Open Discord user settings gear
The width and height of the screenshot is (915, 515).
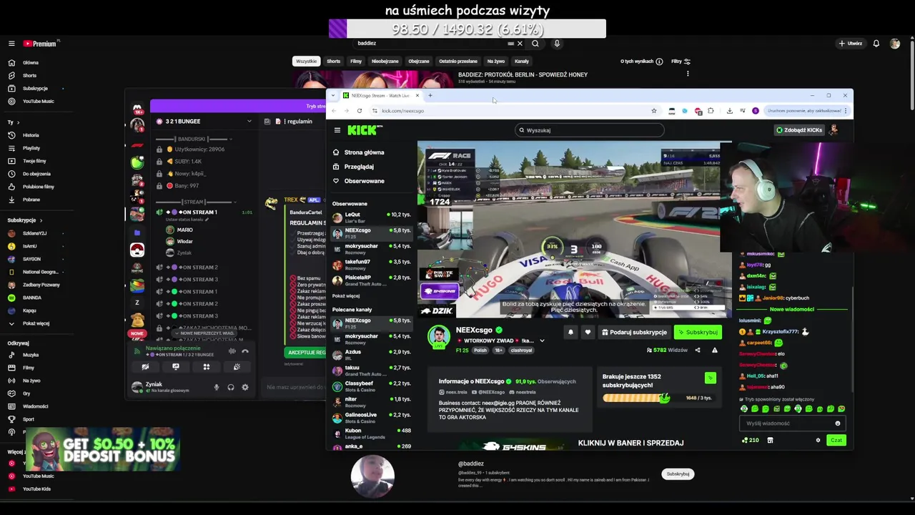point(245,388)
